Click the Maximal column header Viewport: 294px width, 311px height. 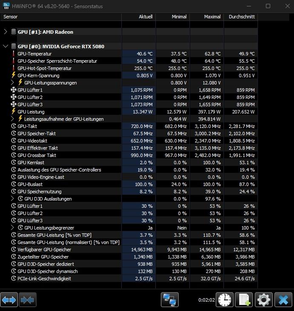pos(206,17)
